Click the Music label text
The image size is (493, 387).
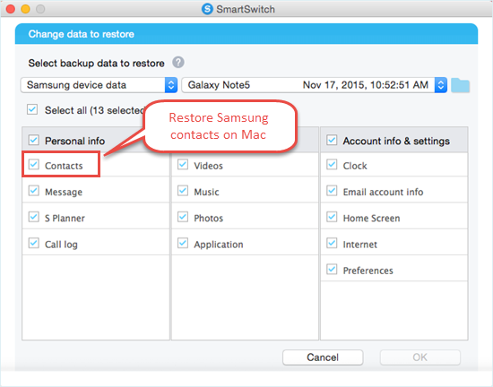[206, 193]
